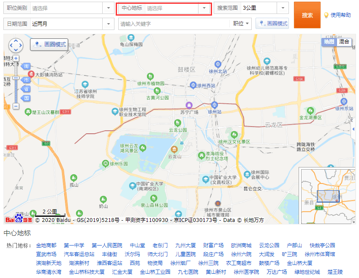
Task: Click the 街 street-level zoom marker
Action: coord(26,67)
